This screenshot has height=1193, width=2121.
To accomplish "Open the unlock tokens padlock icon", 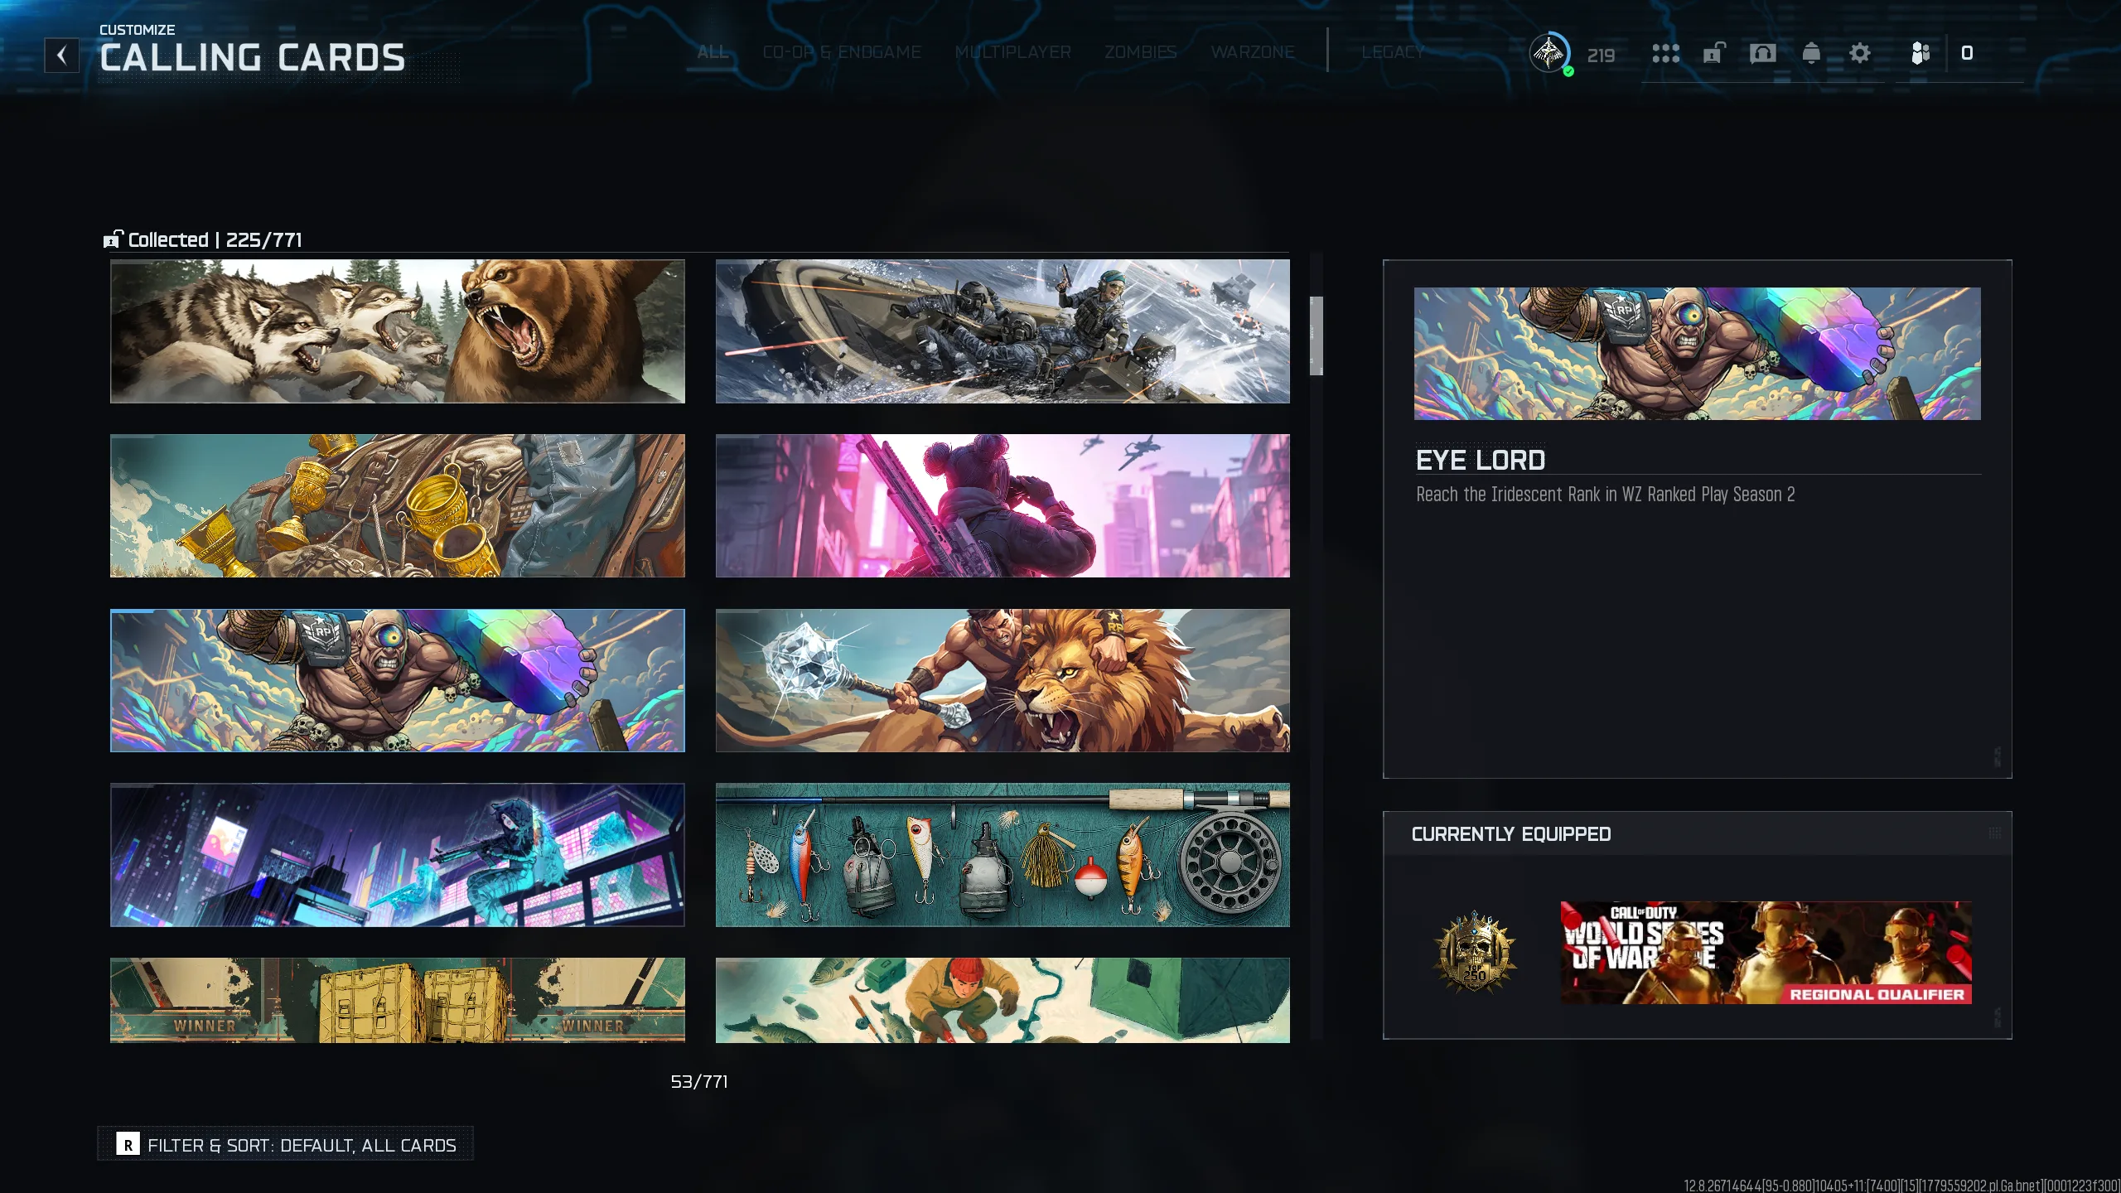I will (1713, 54).
